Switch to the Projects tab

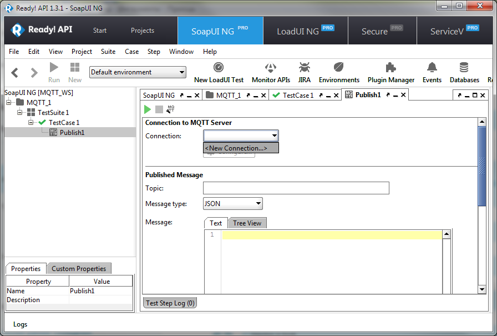143,31
